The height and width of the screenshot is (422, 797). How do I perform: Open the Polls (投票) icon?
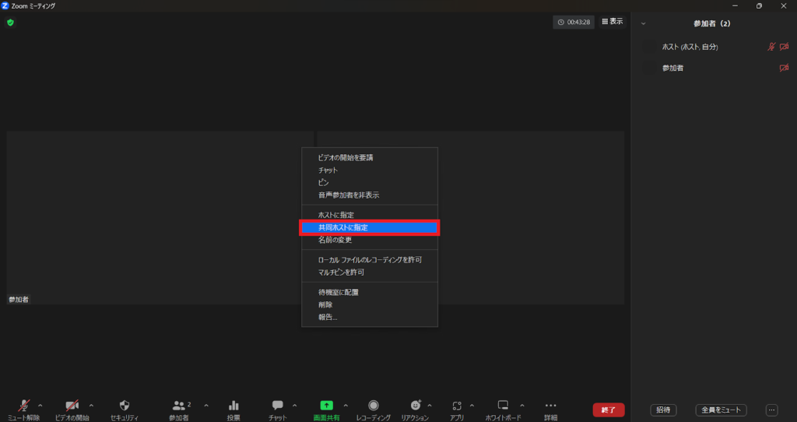point(233,406)
